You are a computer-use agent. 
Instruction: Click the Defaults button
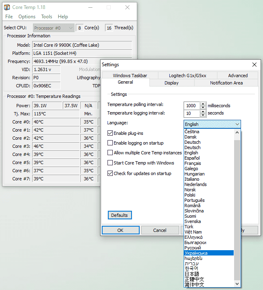point(120,215)
